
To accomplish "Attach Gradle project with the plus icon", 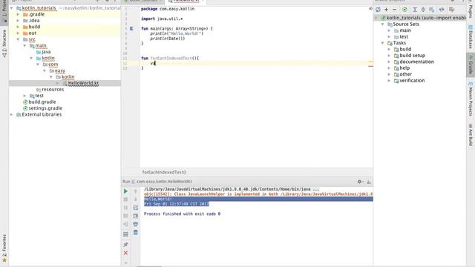I will click(386, 10).
